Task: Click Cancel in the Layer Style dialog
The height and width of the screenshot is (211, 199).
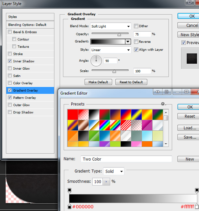Action: 188,25
